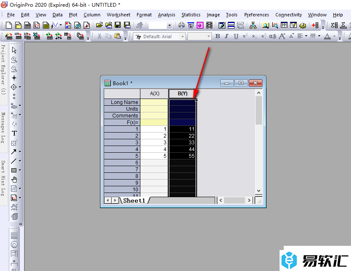Image resolution: width=351 pixels, height=271 pixels.
Task: Click the Slide Show of Graphs icon
Action: pos(191,25)
